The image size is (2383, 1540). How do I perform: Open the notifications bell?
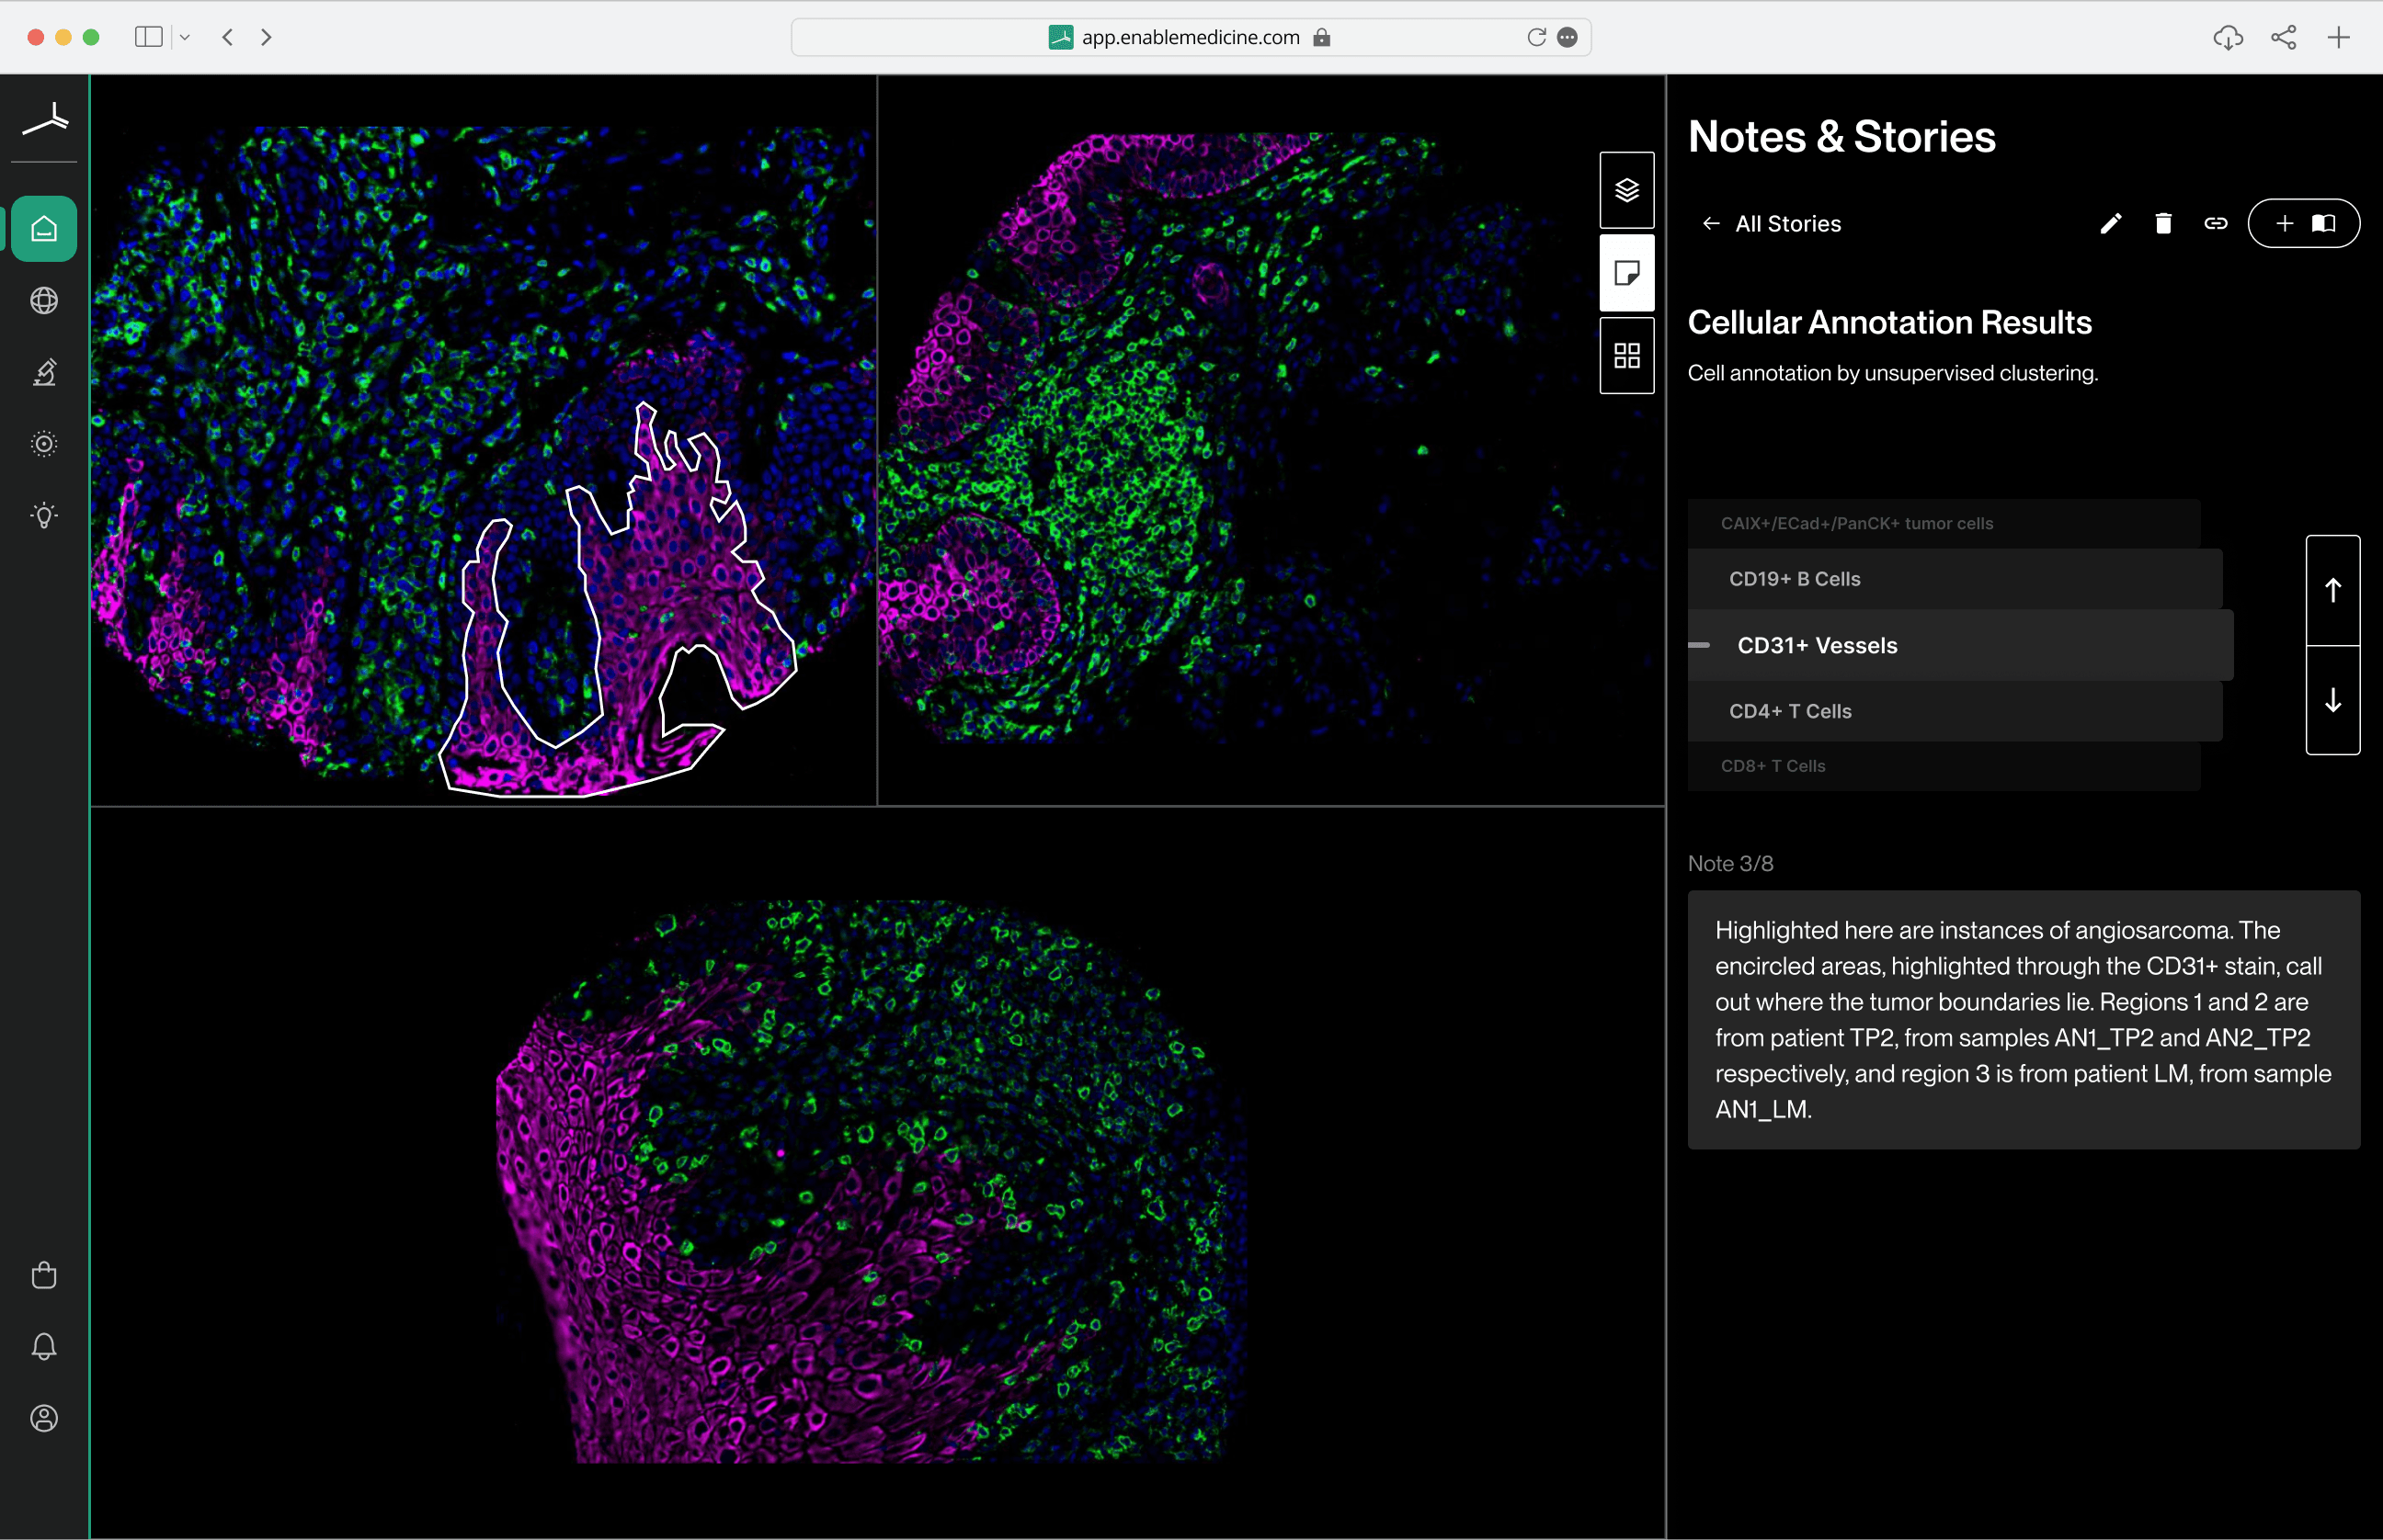(x=44, y=1346)
